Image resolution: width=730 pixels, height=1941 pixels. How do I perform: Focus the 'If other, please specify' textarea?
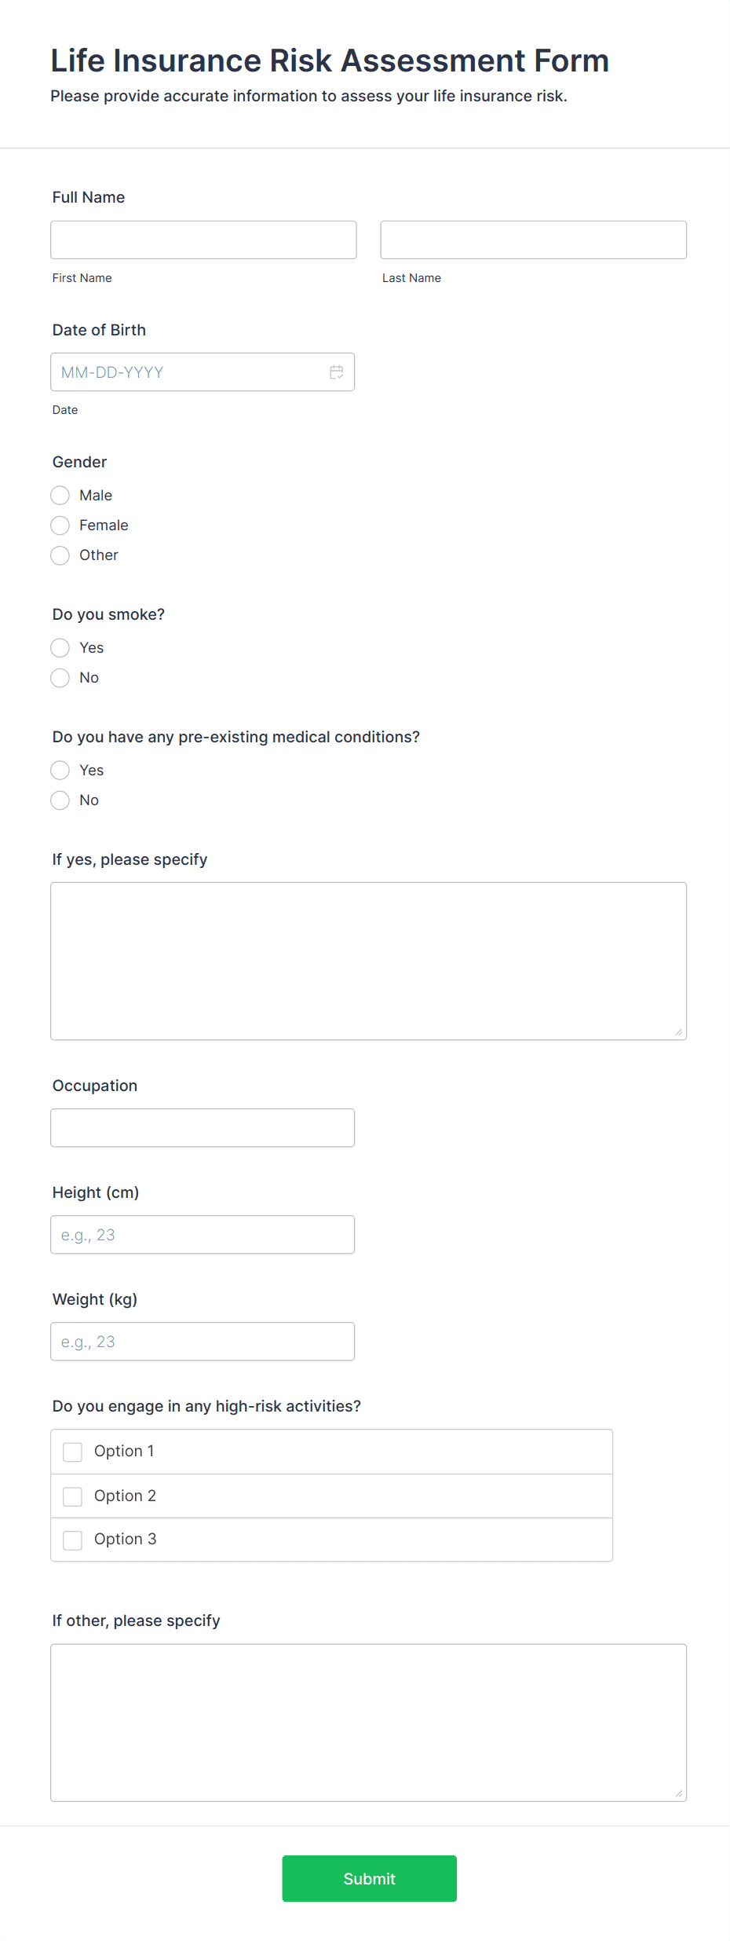[x=368, y=1720]
